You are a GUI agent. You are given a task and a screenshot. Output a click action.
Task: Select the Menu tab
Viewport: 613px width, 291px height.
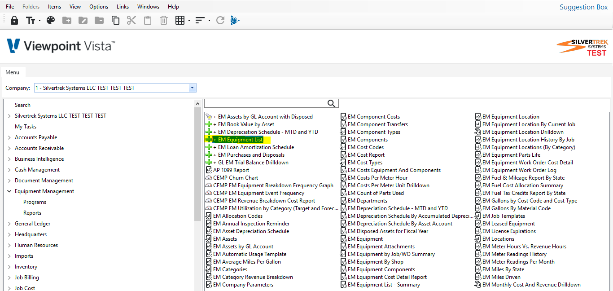pos(13,72)
